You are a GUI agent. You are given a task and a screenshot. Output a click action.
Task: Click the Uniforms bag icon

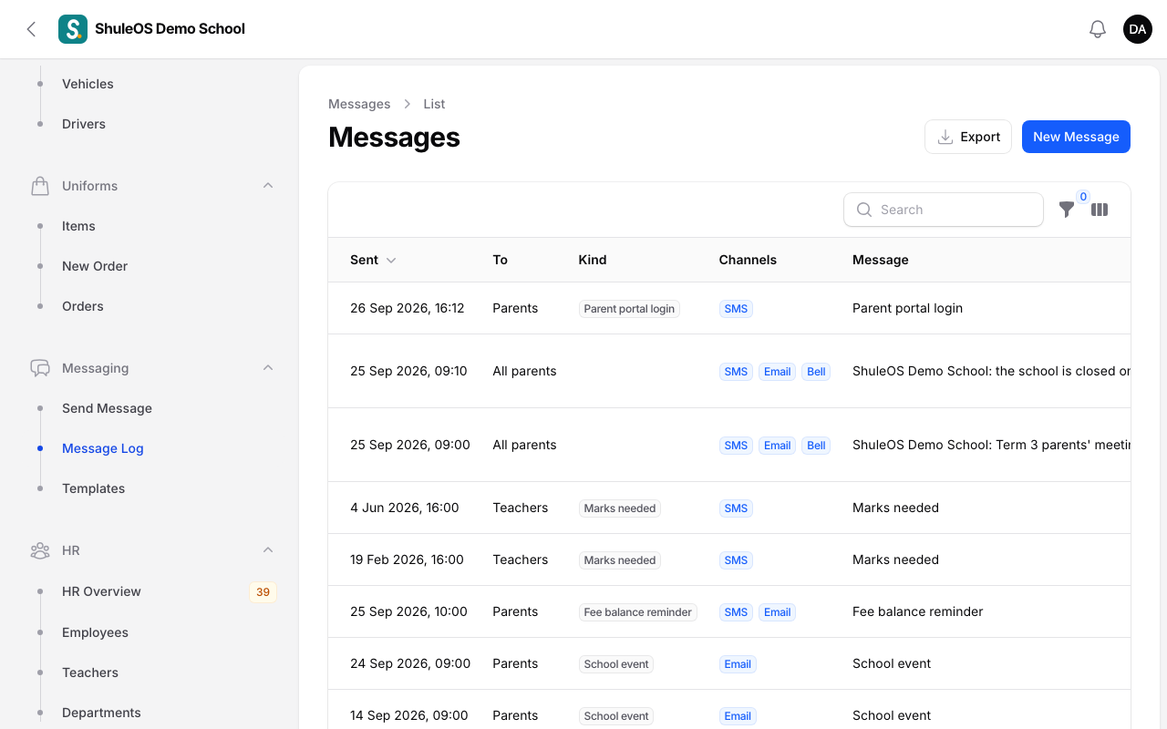(x=40, y=186)
